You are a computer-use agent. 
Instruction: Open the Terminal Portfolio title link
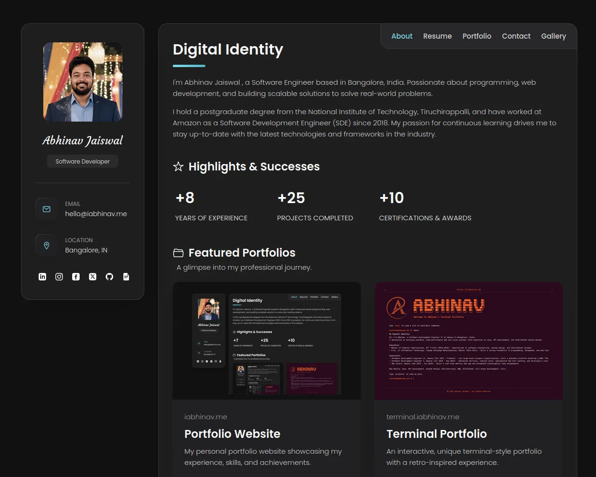point(436,434)
